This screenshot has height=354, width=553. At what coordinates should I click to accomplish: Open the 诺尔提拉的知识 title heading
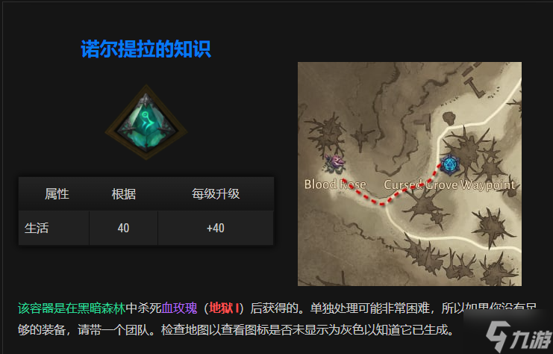click(146, 49)
